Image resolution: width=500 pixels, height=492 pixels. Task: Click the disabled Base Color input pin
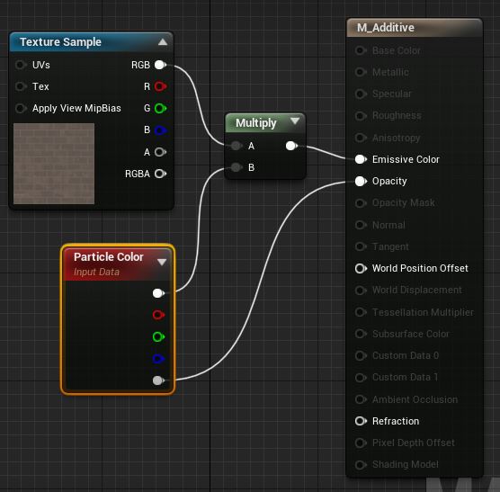361,50
